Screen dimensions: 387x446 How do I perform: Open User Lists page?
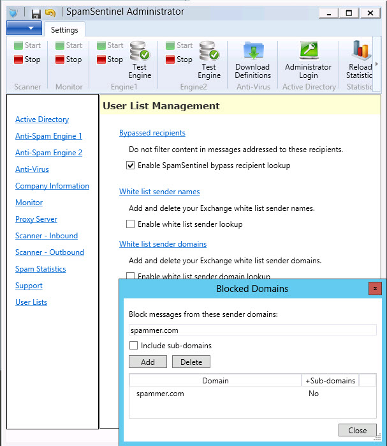pos(31,302)
